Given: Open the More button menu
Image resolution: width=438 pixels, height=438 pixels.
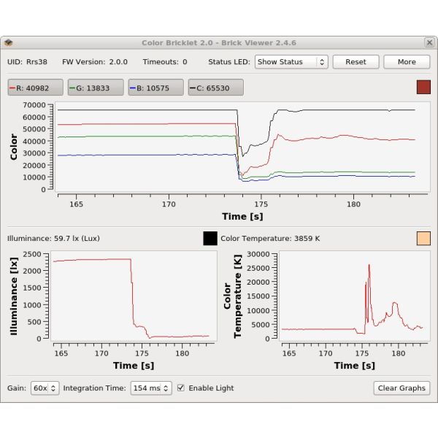Looking at the screenshot, I should point(407,62).
